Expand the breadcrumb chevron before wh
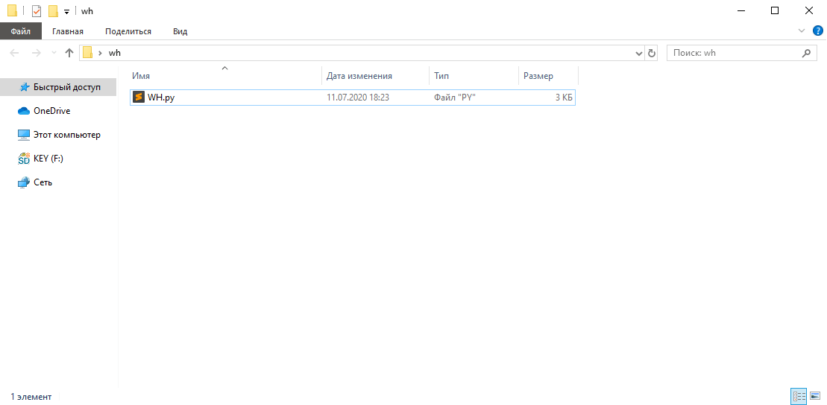Screen dimensions: 827x405 (x=100, y=53)
